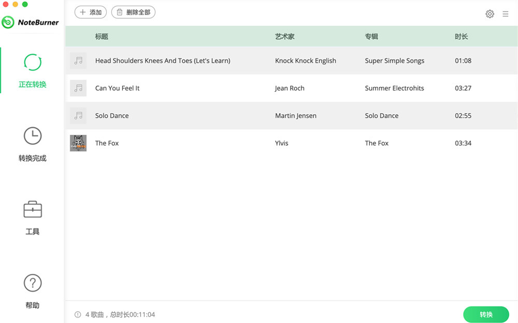Click the status text 4 歌曲，总时长00:11:04
The image size is (518, 323).
pos(120,314)
